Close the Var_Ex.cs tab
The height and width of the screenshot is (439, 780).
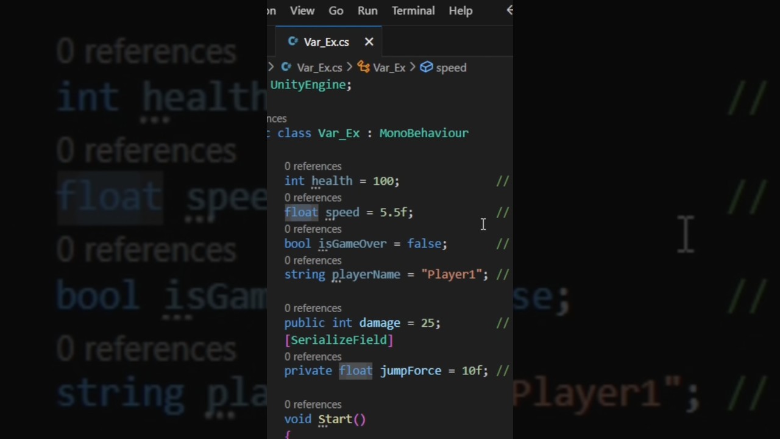[369, 42]
